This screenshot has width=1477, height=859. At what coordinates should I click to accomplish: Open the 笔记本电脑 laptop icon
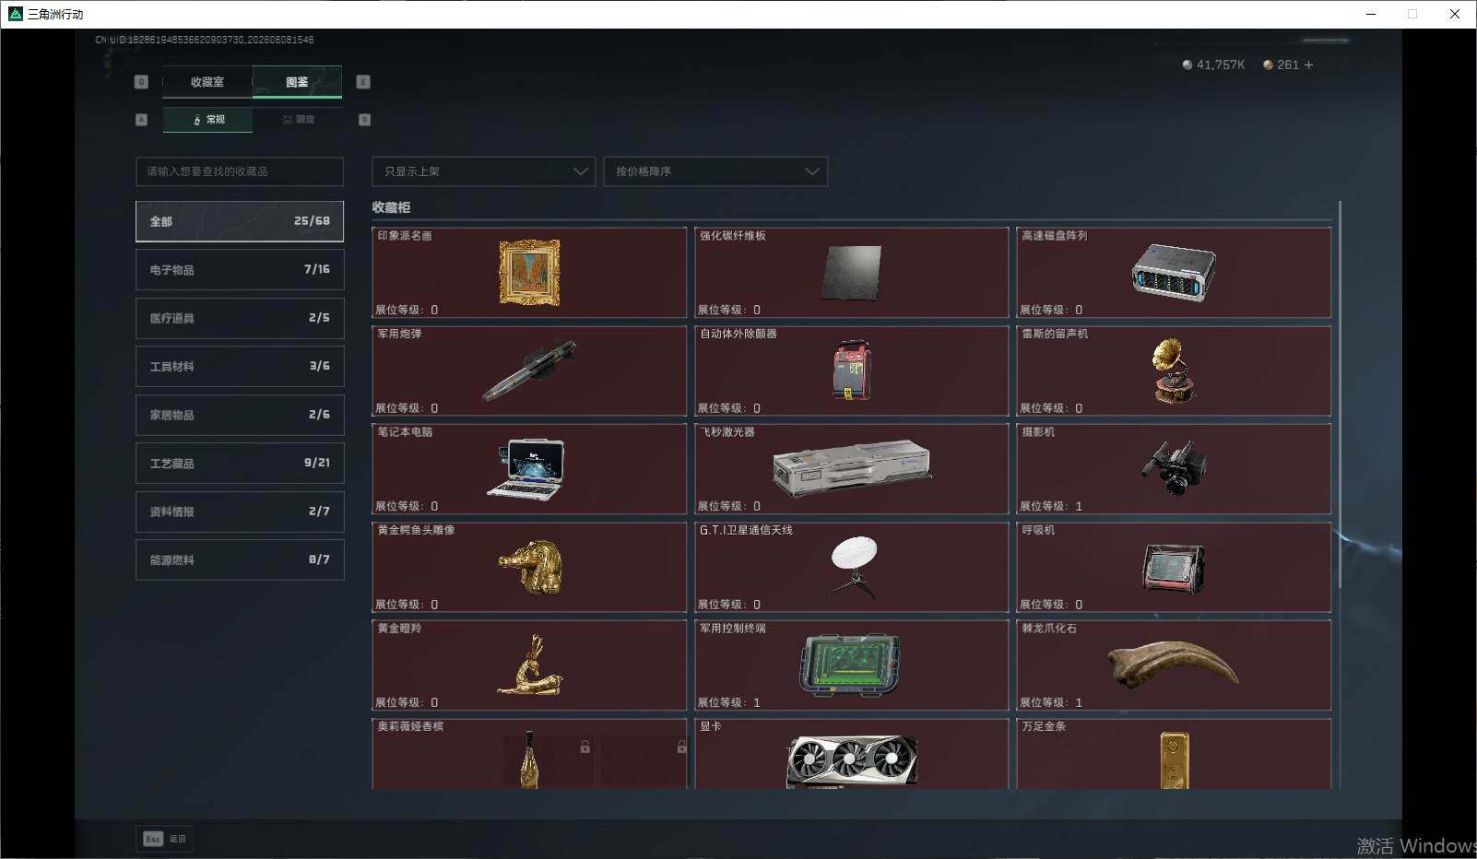coord(527,469)
